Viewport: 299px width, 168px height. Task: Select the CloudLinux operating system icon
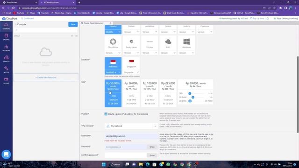(113, 42)
